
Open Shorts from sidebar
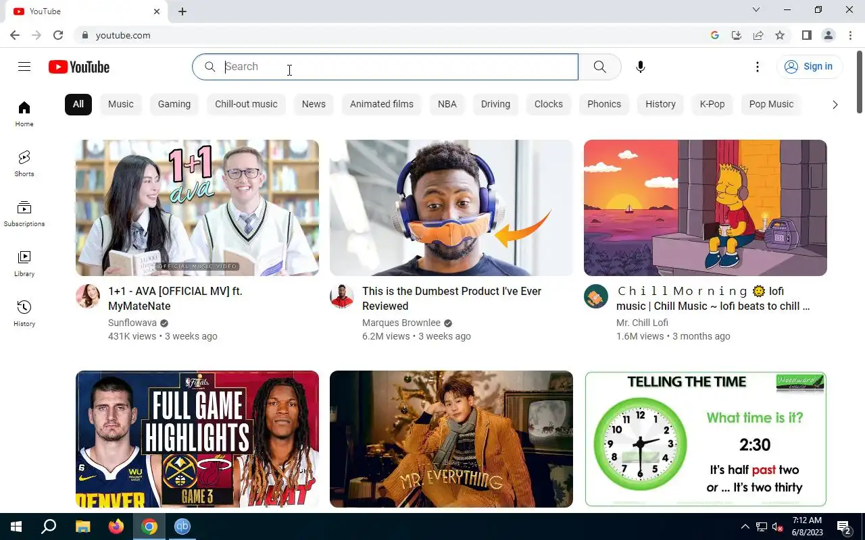coord(24,164)
